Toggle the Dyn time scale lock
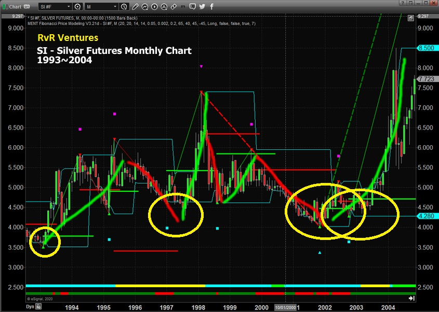This screenshot has width=439, height=312. tap(31, 307)
